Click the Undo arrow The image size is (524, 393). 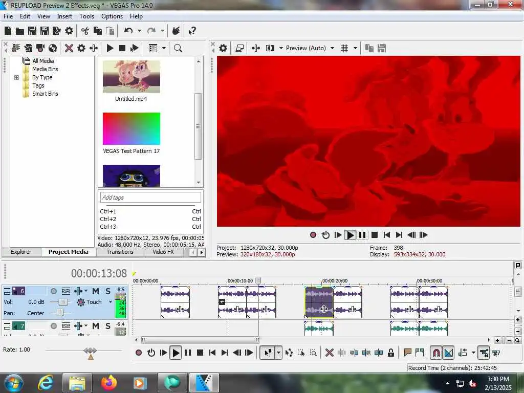pyautogui.click(x=128, y=31)
